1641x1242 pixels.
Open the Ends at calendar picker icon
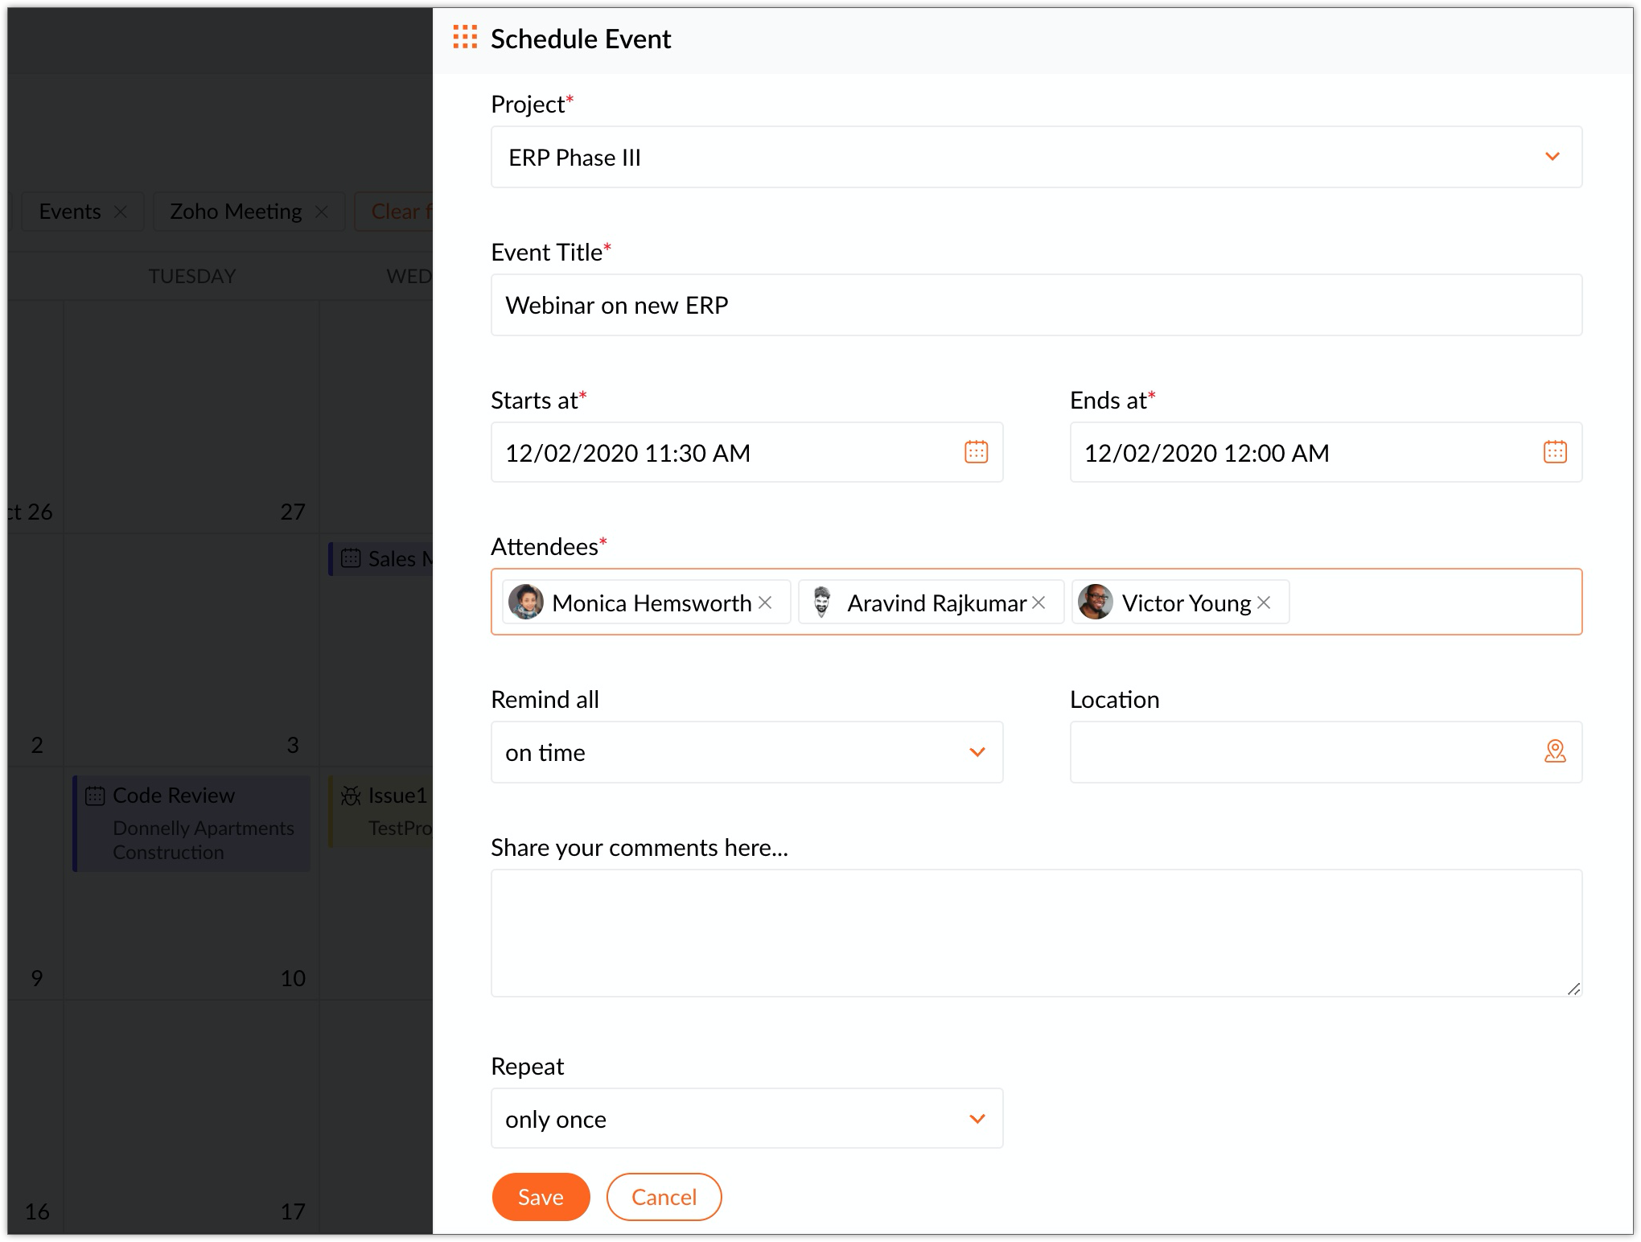point(1554,452)
